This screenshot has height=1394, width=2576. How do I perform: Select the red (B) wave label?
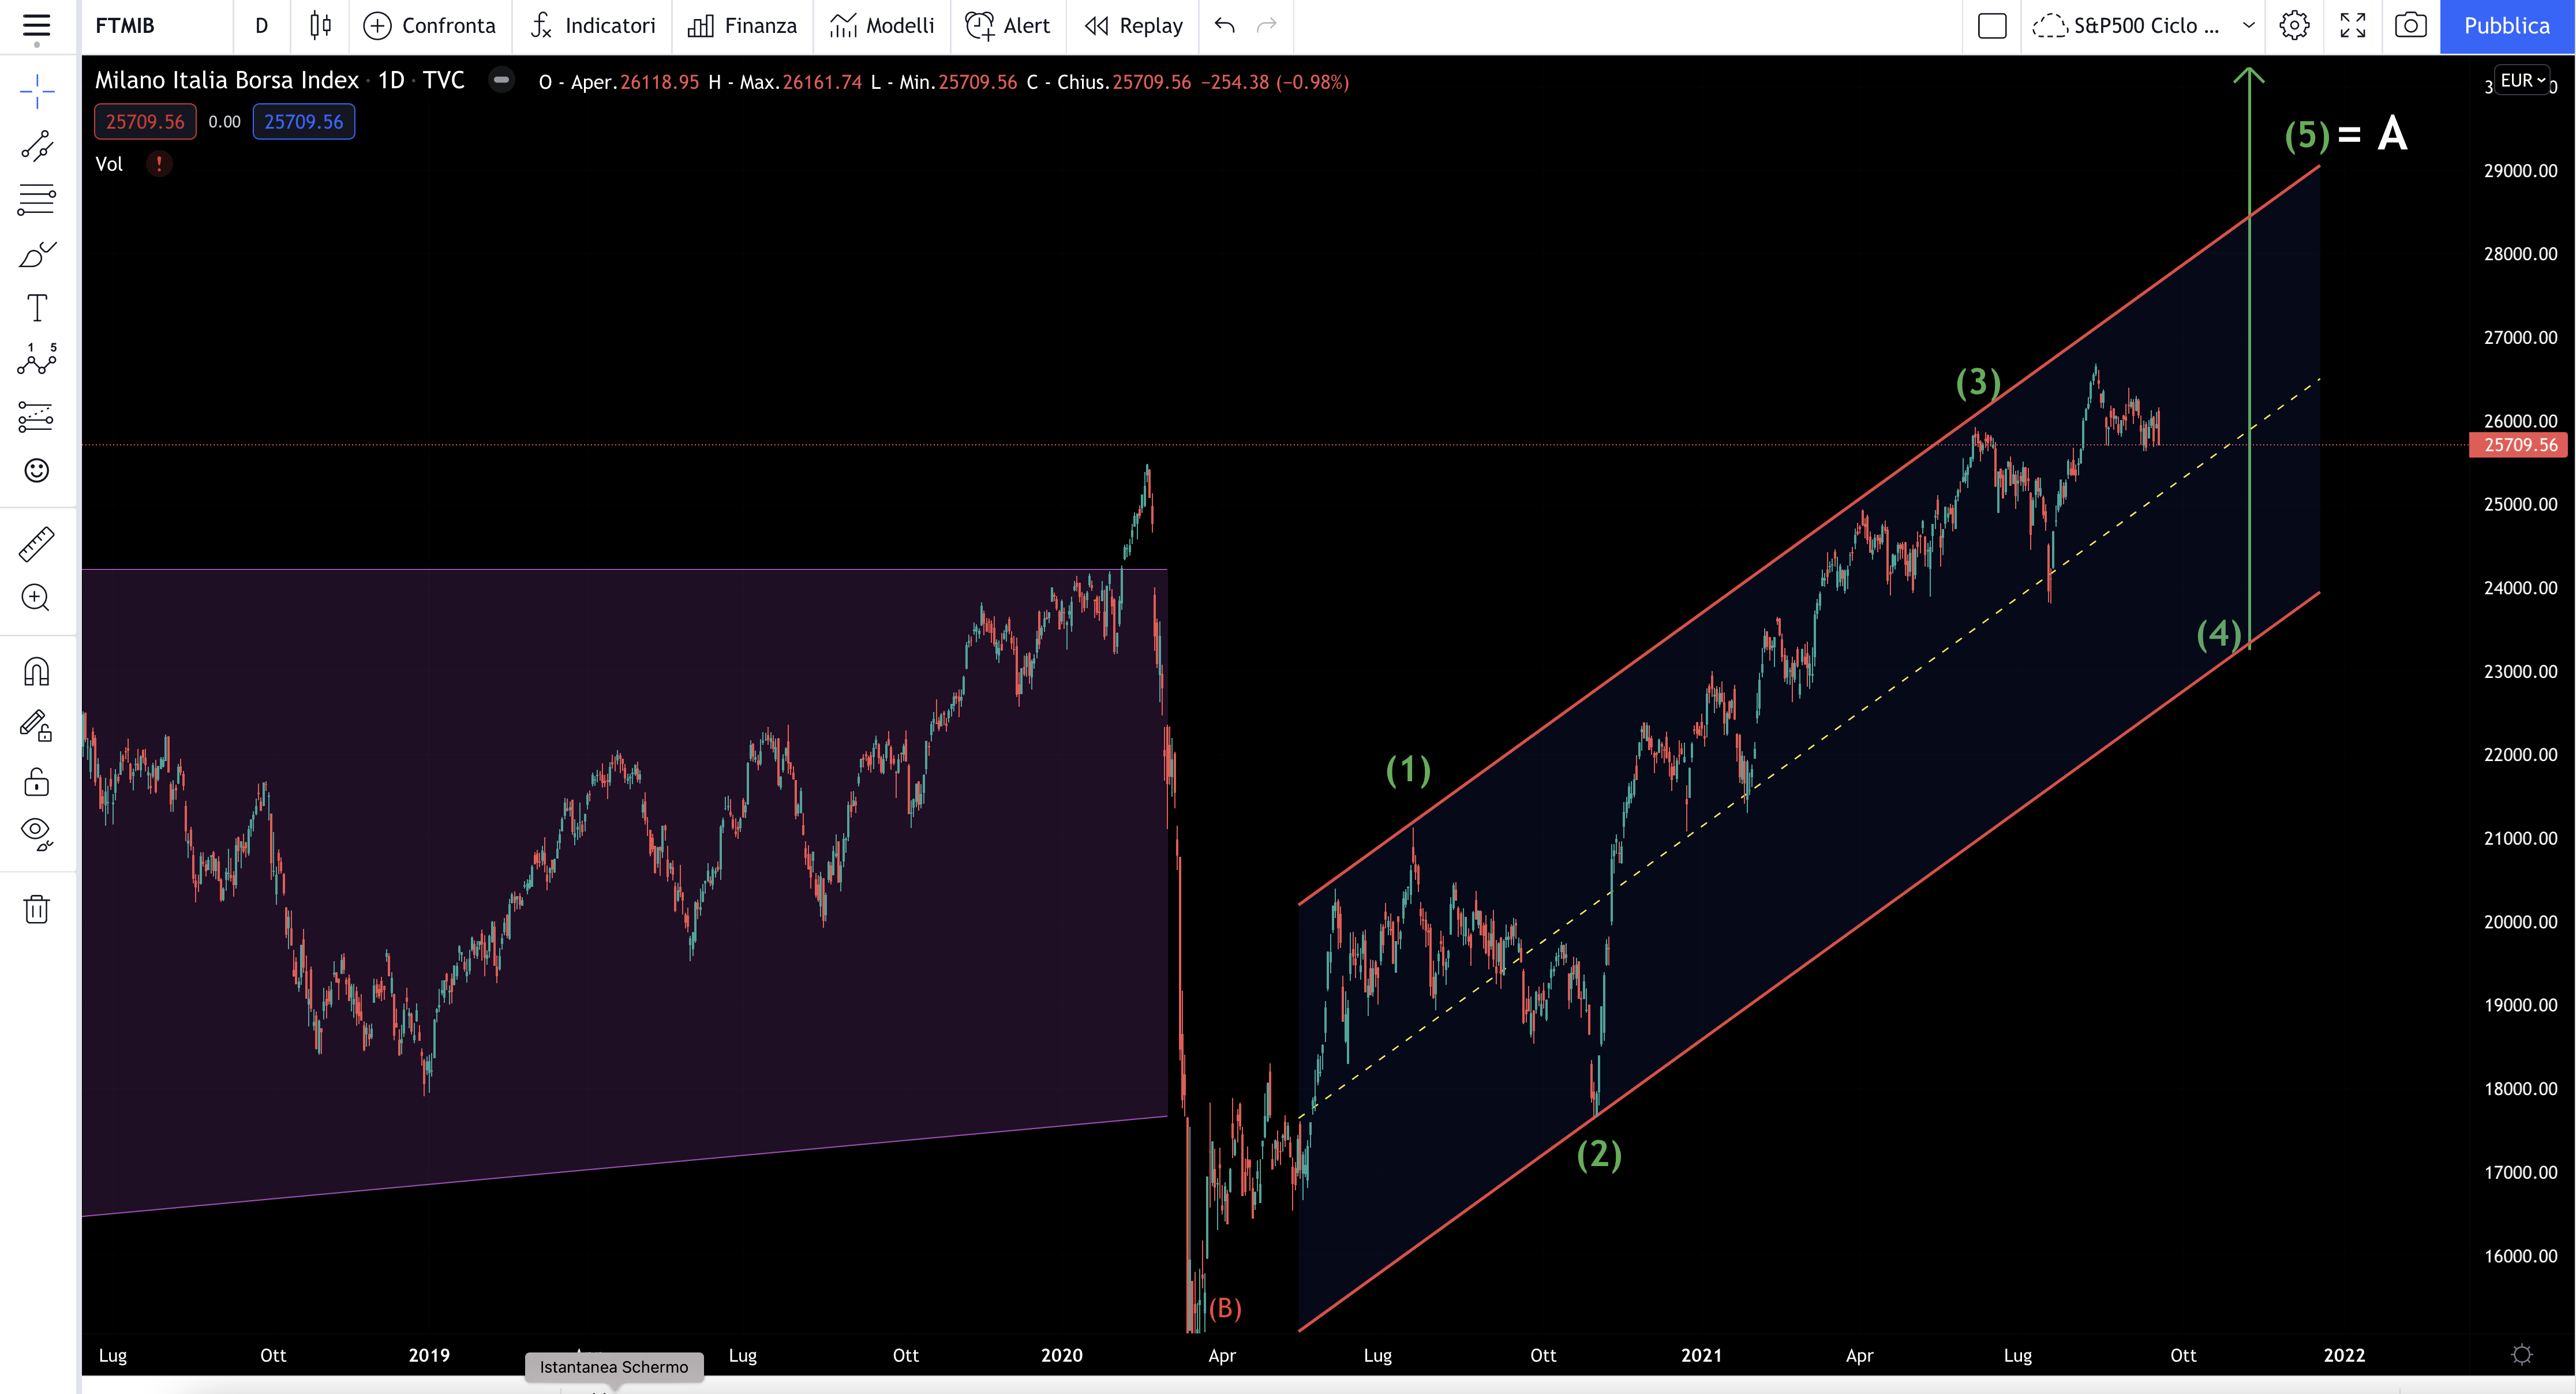(x=1225, y=1308)
